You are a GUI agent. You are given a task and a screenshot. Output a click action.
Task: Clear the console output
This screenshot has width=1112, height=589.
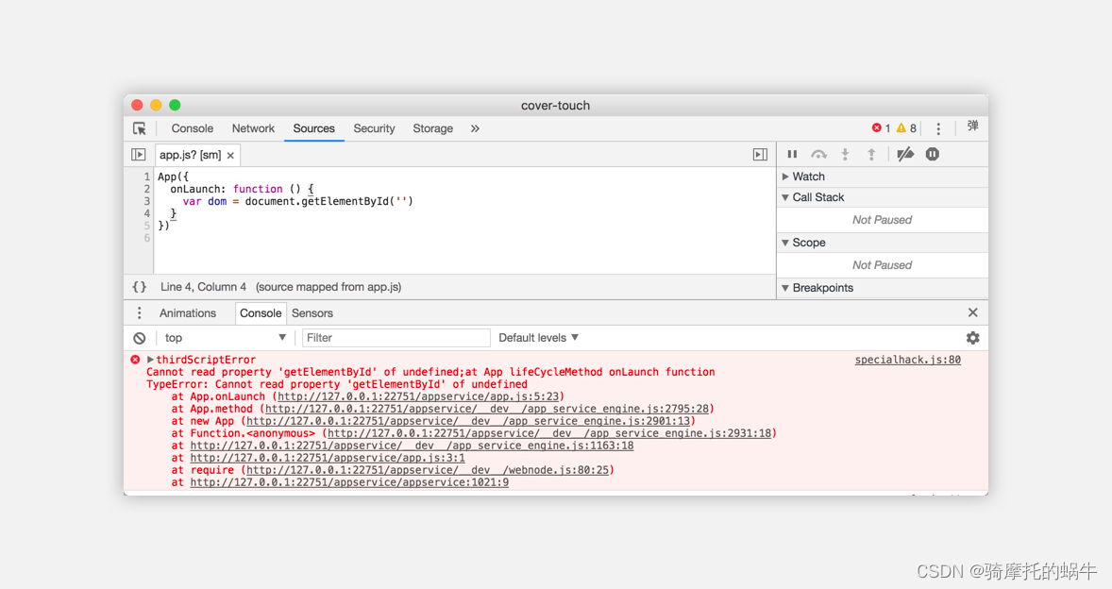pyautogui.click(x=140, y=338)
